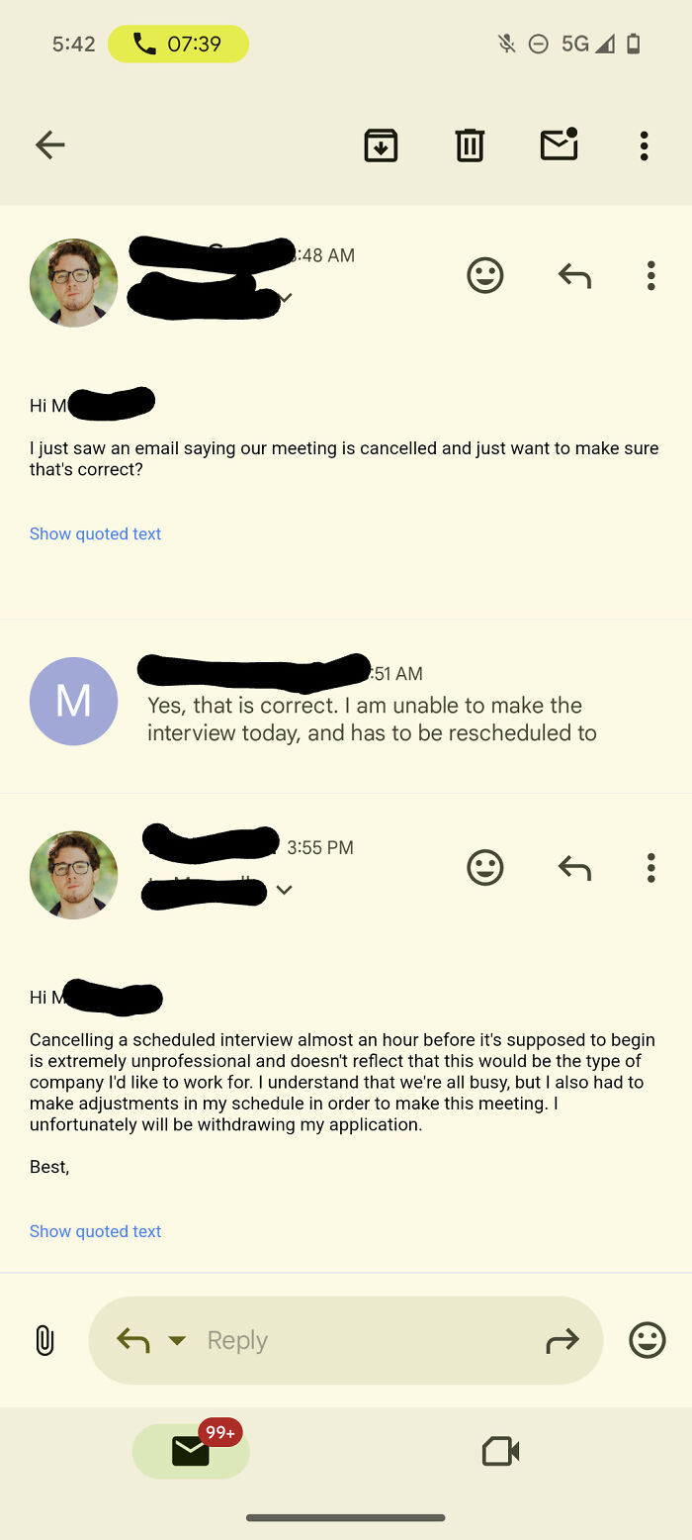Show quoted text in the withdrawal message

95,1230
